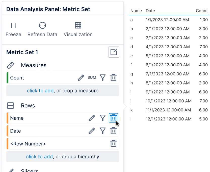The height and width of the screenshot is (172, 210).
Task: Sort by the Count column header
Action: pyautogui.click(x=202, y=11)
